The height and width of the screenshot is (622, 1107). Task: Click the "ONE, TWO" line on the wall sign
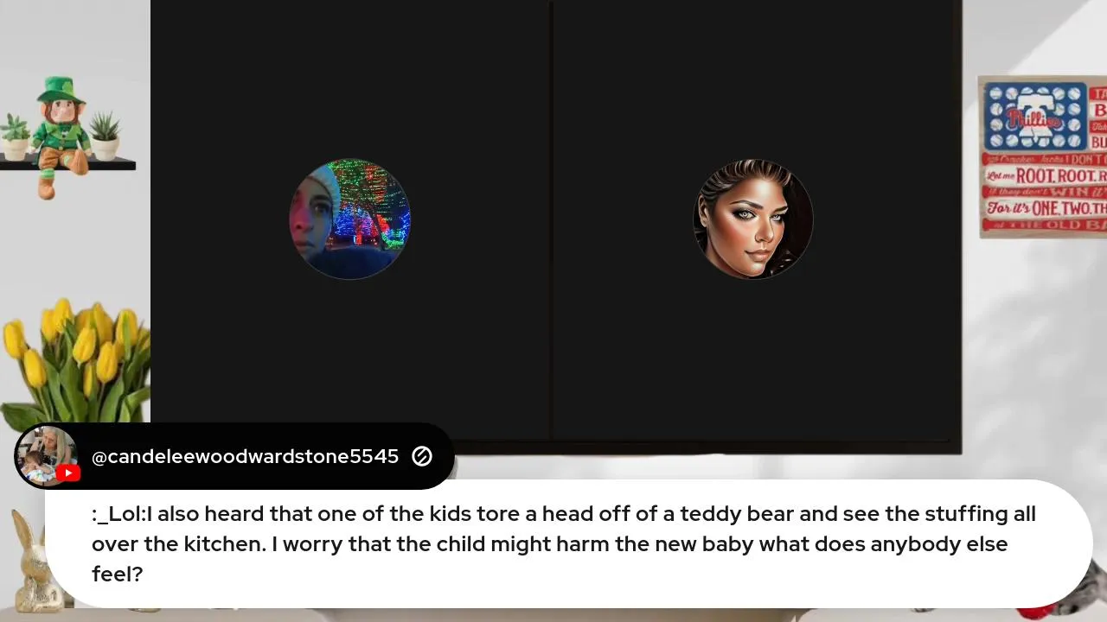click(x=1069, y=208)
